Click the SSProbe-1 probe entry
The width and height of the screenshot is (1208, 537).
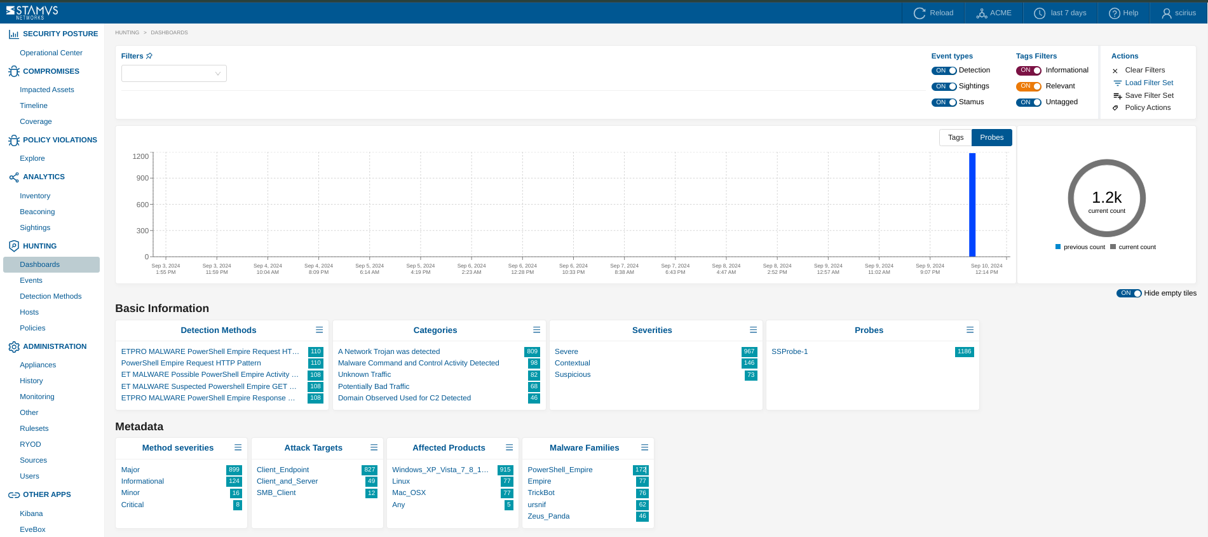pyautogui.click(x=789, y=351)
